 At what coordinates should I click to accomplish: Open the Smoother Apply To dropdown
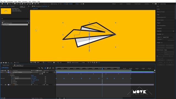pyautogui.click(x=168, y=37)
